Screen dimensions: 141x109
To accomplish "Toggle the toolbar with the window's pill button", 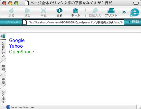I will (136, 3).
